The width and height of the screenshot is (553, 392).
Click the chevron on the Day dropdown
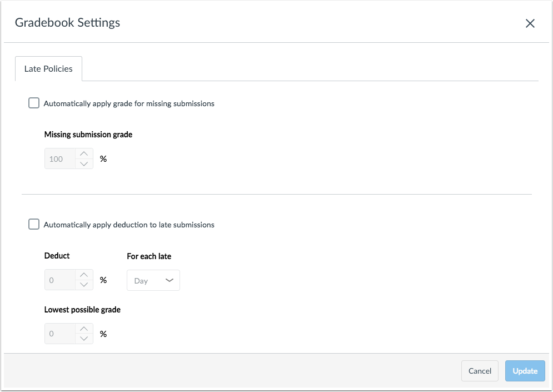(x=169, y=280)
